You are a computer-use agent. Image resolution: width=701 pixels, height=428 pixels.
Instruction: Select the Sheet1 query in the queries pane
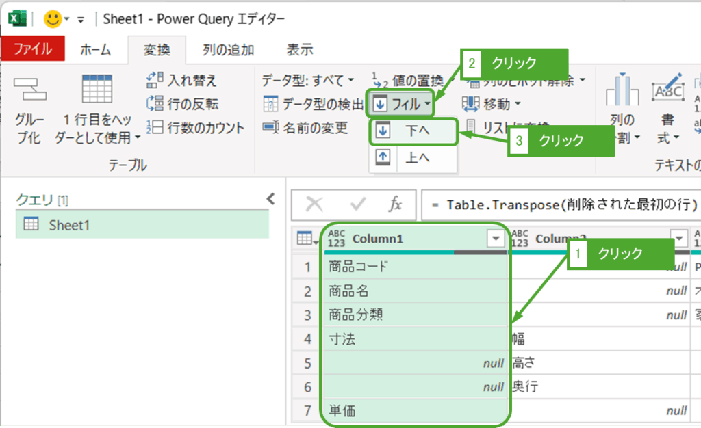(68, 222)
